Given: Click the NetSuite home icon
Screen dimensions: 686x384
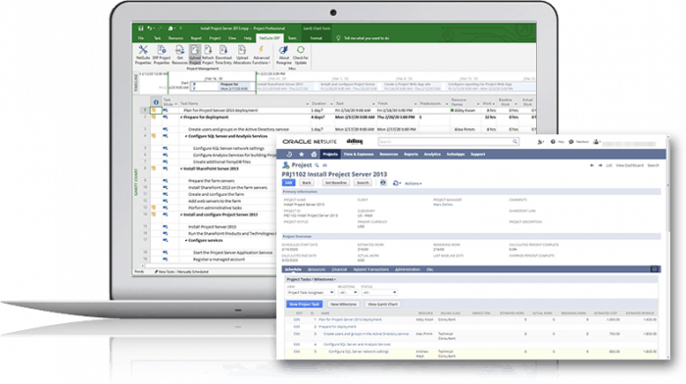Looking at the screenshot, I should [314, 154].
